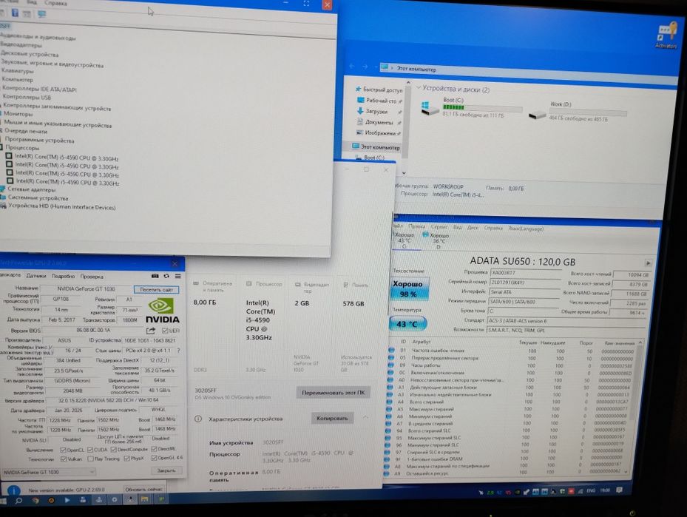687x517 pixels.
Task: Open the Справка menu in Device Manager
Action: click(55, 3)
